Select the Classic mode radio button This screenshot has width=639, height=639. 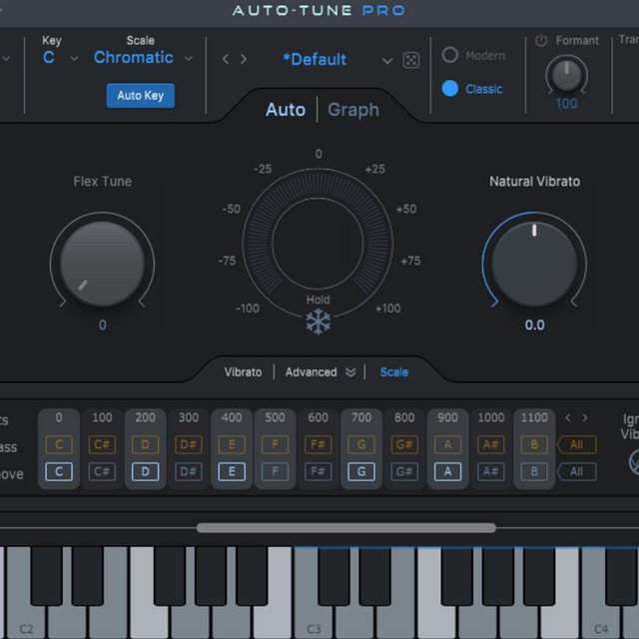tap(450, 89)
